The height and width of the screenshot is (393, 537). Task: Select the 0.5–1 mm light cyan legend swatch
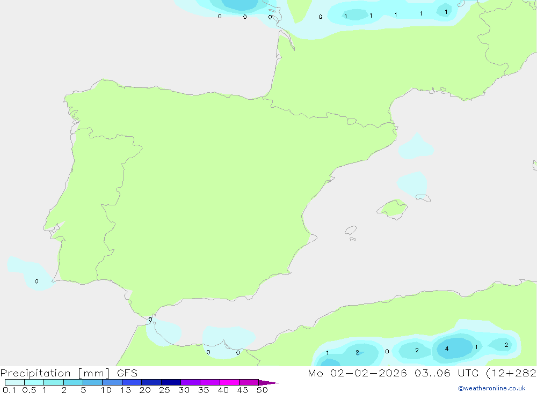[x=34, y=382]
